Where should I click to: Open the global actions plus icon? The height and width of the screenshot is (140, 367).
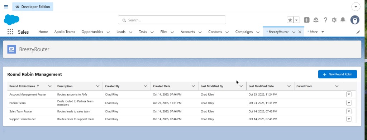[307, 20]
